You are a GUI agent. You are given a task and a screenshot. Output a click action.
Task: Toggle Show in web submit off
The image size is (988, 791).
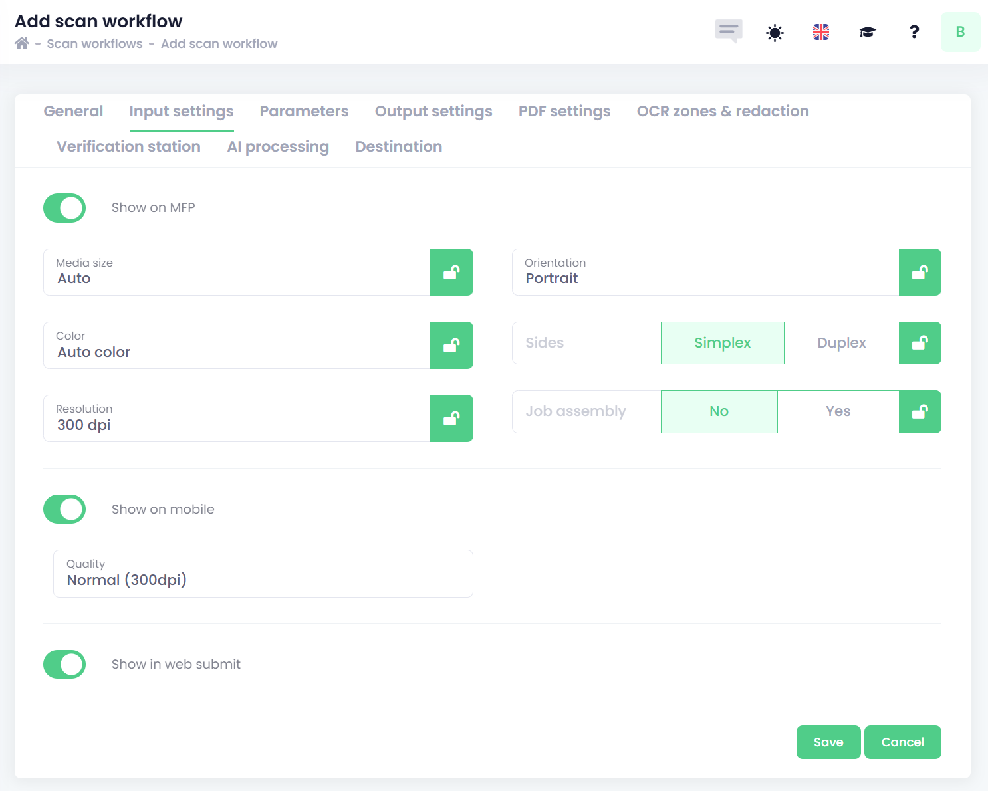(x=64, y=664)
